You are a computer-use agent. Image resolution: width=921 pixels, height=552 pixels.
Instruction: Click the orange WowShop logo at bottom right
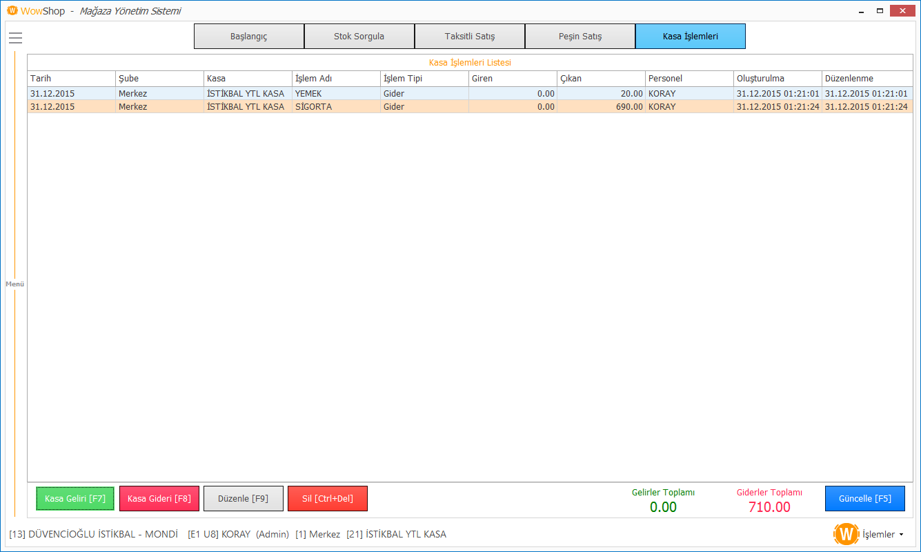[x=846, y=534]
